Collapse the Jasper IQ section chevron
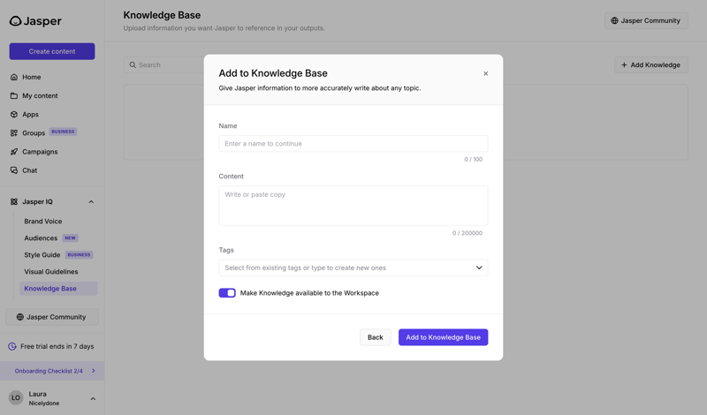The height and width of the screenshot is (415, 707). [91, 202]
